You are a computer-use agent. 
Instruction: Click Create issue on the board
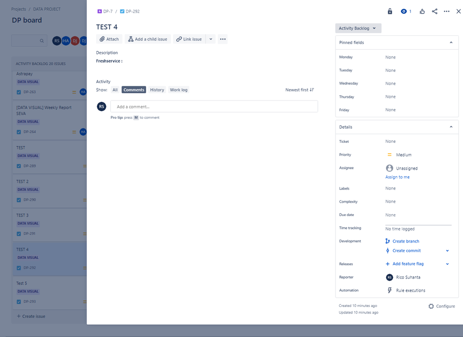point(31,316)
